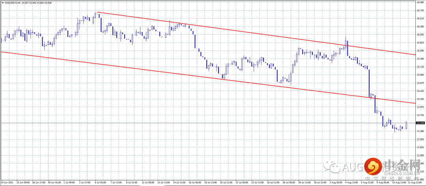Click the 14 Jul 21:00 time label
This screenshot has height=186, width=426.
click(179, 182)
